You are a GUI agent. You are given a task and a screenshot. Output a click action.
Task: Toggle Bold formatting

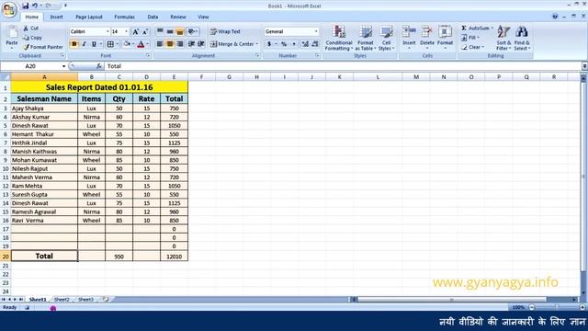pos(73,44)
